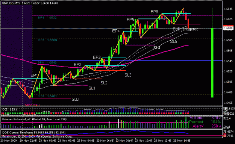
Task: Click the word "triggered" on the chart
Action: tap(191, 29)
